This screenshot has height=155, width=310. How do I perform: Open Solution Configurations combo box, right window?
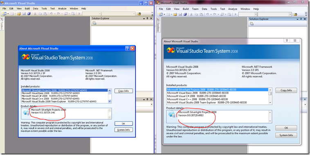(x=248, y=14)
